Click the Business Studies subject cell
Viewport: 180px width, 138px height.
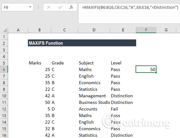pyautogui.click(x=94, y=102)
